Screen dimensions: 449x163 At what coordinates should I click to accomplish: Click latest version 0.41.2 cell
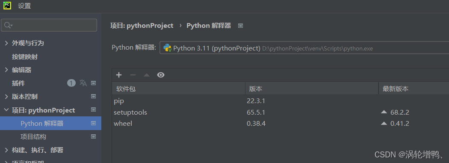pos(400,124)
